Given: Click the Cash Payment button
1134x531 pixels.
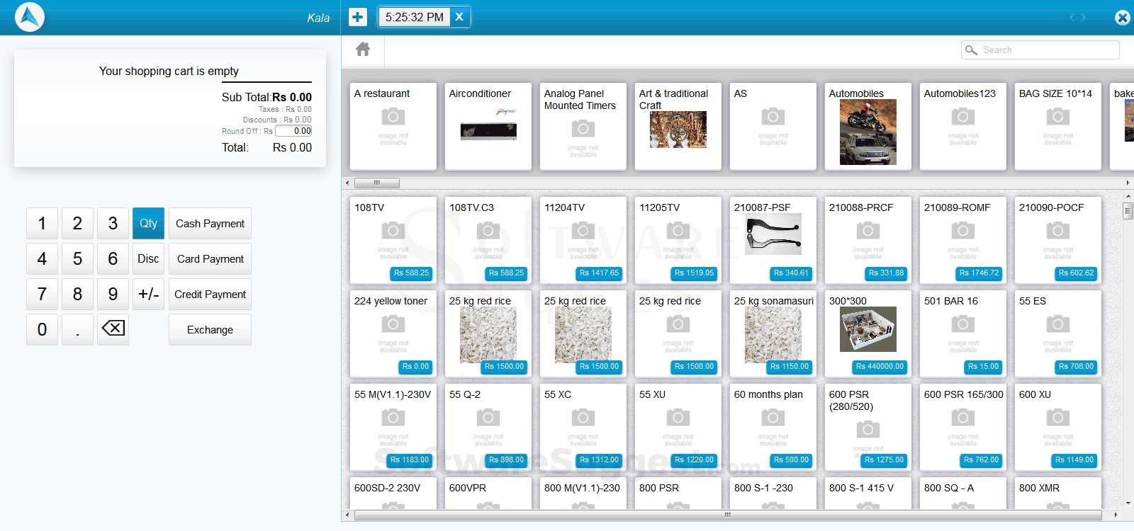Looking at the screenshot, I should tap(210, 223).
